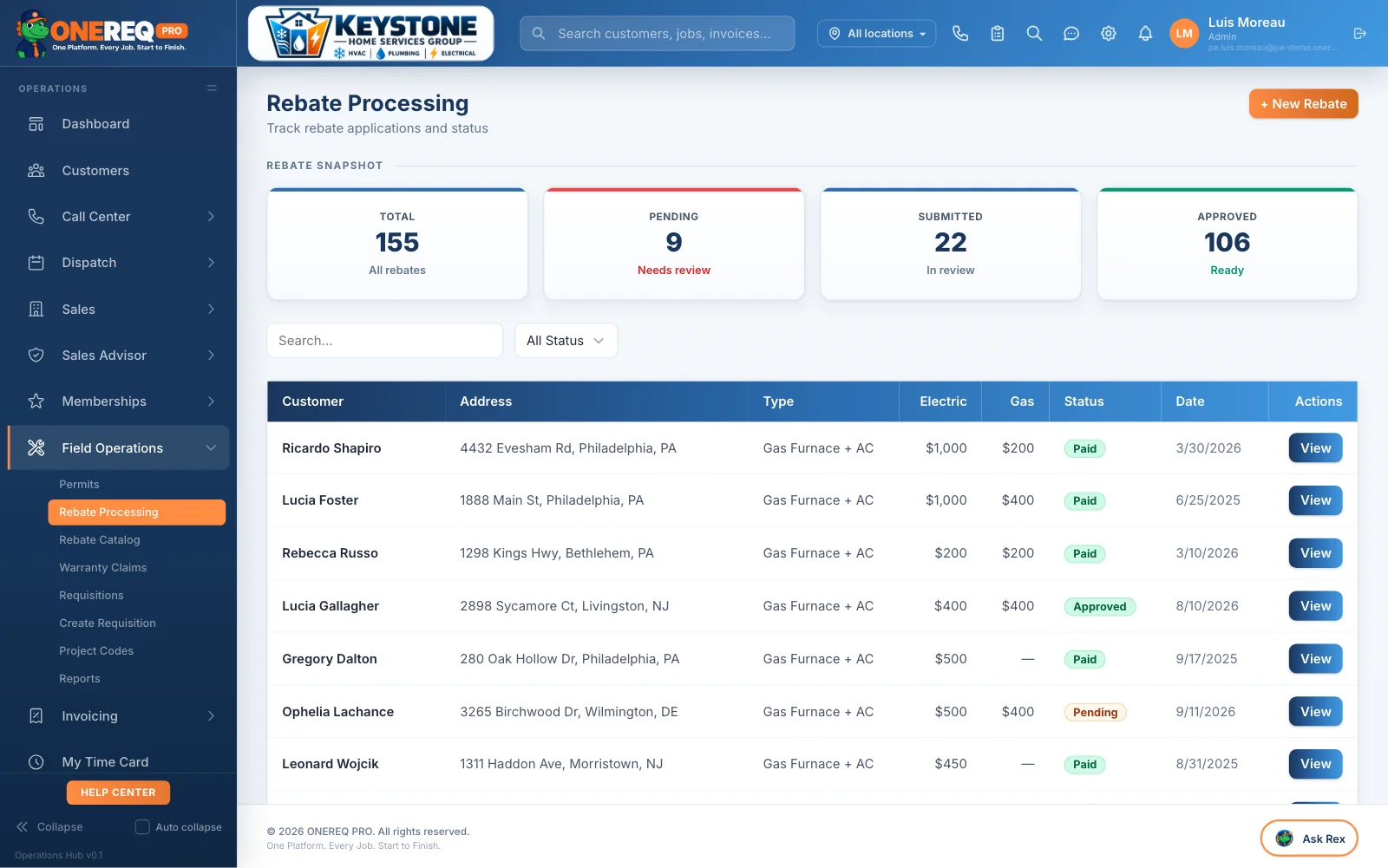Open Warranty Claims page
Screen dimensions: 1388x868
102,568
